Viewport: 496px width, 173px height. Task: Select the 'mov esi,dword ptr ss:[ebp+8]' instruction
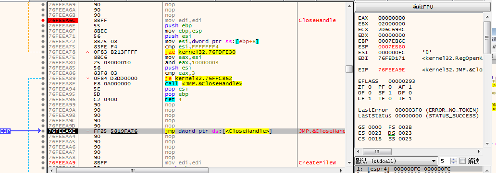coord(212,41)
